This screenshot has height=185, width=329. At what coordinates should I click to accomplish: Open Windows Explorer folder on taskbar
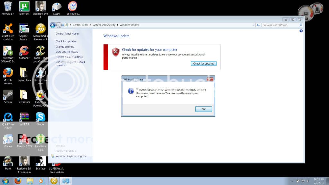[30, 181]
